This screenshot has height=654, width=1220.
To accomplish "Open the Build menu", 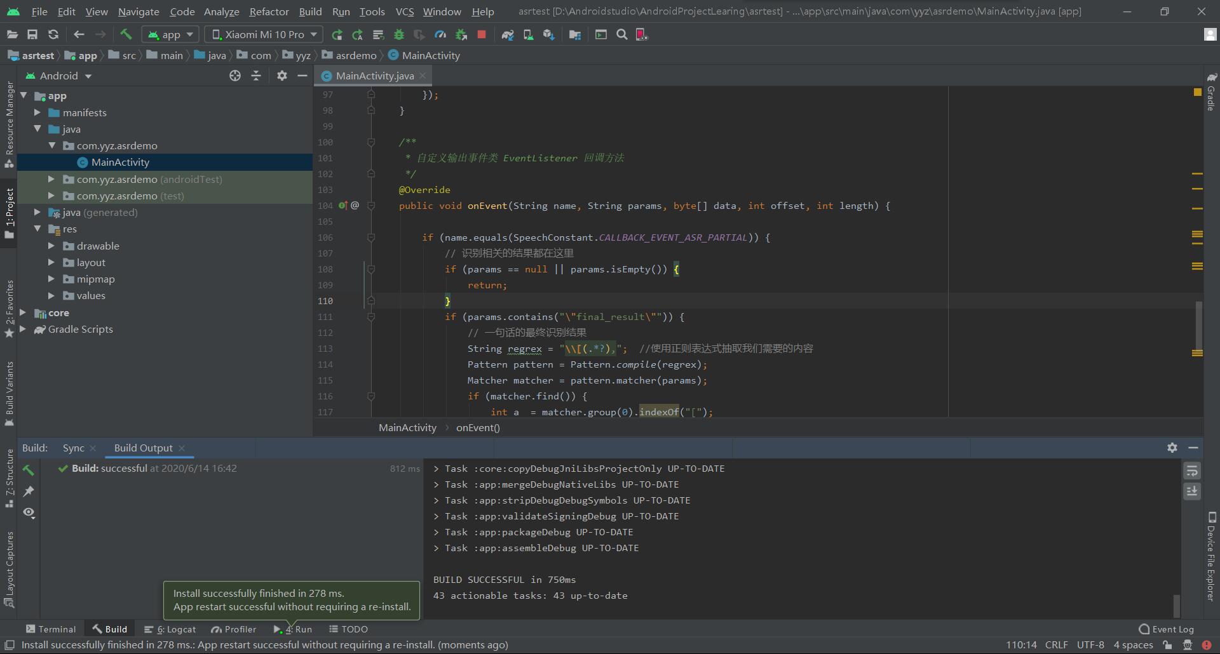I will coord(310,11).
